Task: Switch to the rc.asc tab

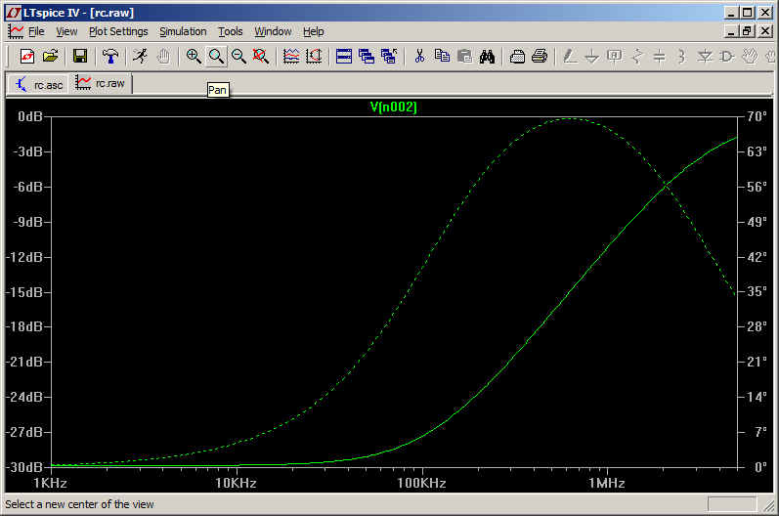Action: pyautogui.click(x=37, y=84)
